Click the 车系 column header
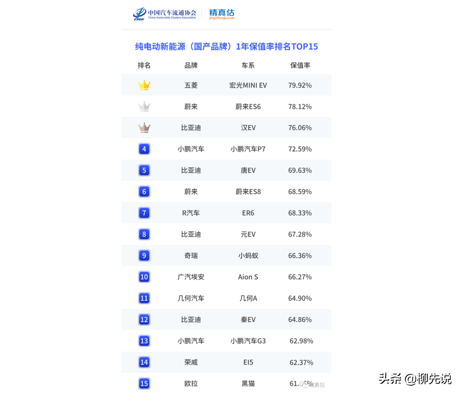The image size is (462, 395). pyautogui.click(x=248, y=65)
